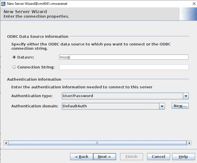
Task: Go to the previous step with Back
Action: tap(81, 157)
